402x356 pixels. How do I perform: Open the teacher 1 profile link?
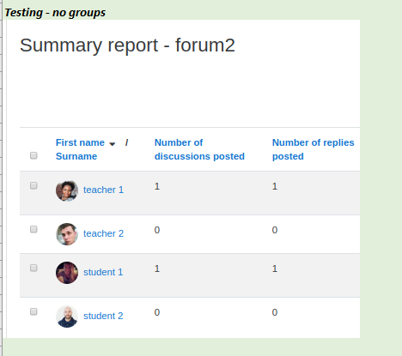pos(103,190)
